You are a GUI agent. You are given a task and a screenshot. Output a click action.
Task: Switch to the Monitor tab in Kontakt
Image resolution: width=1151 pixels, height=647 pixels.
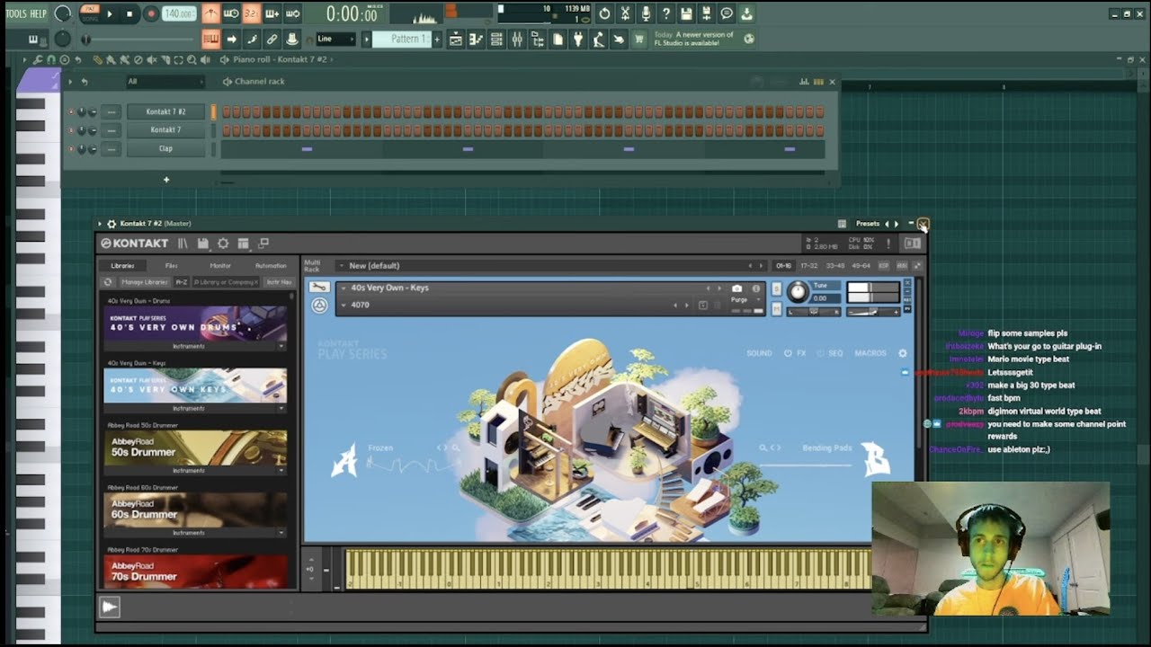point(220,266)
